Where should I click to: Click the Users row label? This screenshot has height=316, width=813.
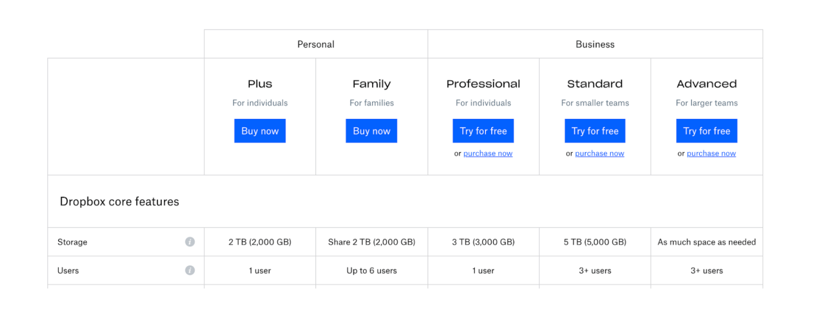point(68,271)
